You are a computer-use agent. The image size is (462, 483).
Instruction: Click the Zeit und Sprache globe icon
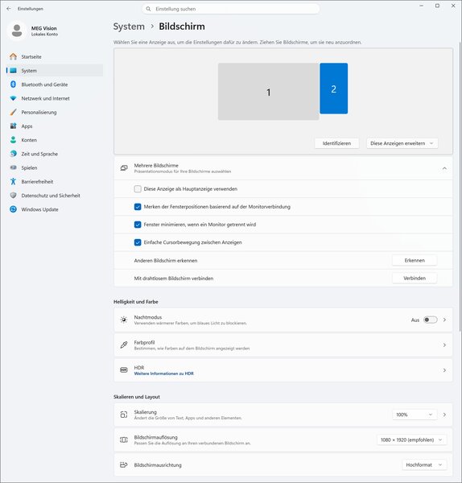[13, 154]
